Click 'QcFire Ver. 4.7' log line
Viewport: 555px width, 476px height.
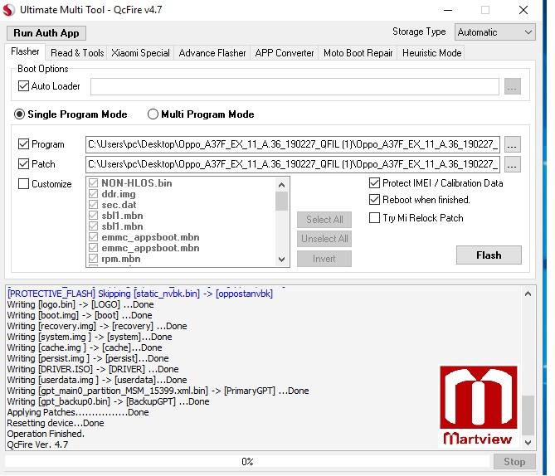tap(37, 444)
